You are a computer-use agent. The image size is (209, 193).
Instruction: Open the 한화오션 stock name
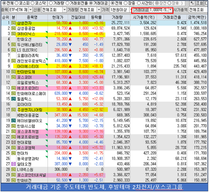click(x=24, y=39)
